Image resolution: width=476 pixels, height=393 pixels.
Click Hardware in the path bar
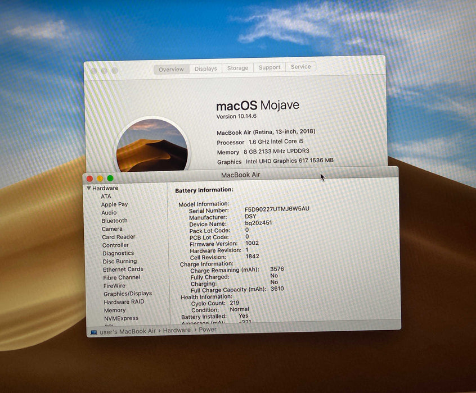[x=177, y=330]
